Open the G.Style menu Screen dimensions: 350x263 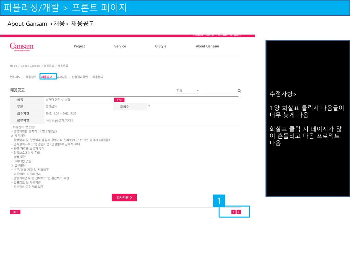(x=161, y=46)
